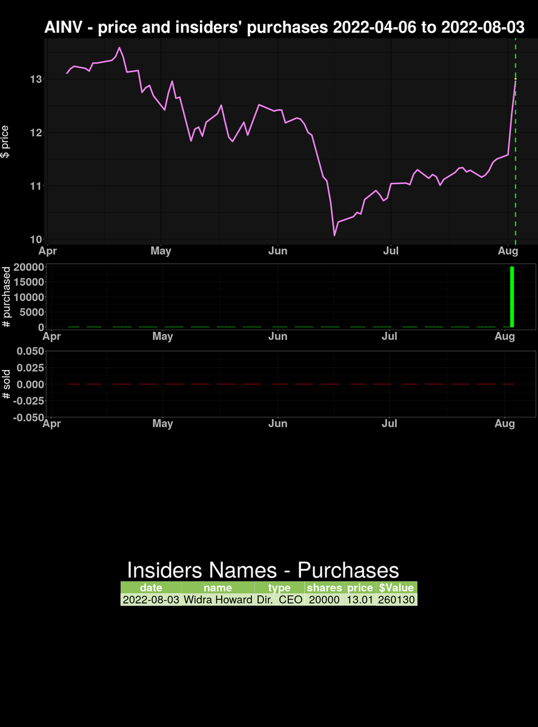Click the price line's mid-June low point
The height and width of the screenshot is (727, 538).
[x=334, y=235]
